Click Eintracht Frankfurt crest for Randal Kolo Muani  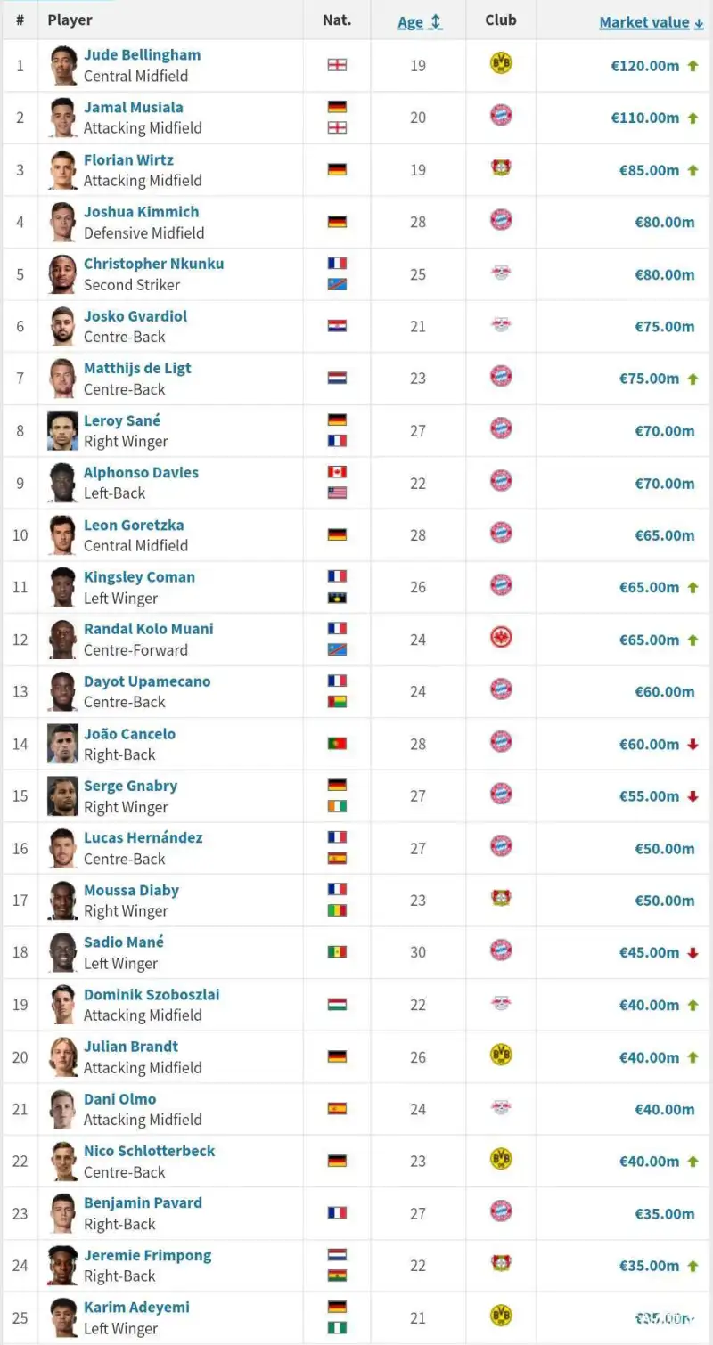click(x=501, y=639)
